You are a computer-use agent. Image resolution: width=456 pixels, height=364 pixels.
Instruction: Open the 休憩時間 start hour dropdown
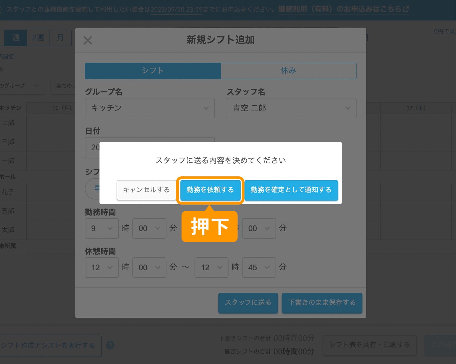(x=102, y=267)
